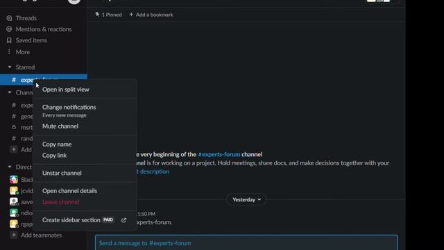Click the Slackbot avatar in direct messages
The width and height of the screenshot is (444, 250).
14,179
